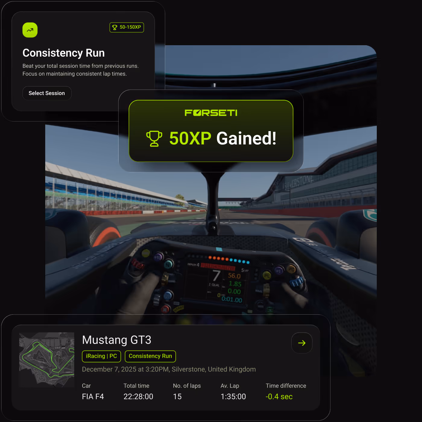The height and width of the screenshot is (422, 422).
Task: Click the trophy icon beside 50XP Gained
Action: point(154,139)
